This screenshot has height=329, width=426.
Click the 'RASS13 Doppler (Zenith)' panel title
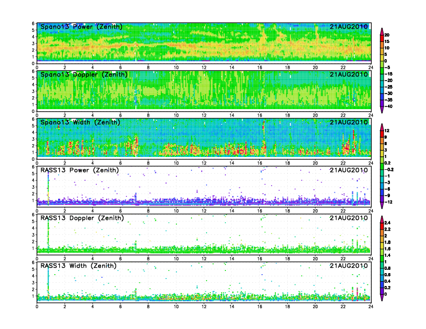pos(82,218)
